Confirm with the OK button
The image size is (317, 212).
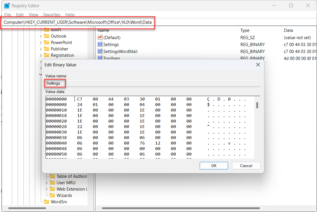pyautogui.click(x=214, y=166)
